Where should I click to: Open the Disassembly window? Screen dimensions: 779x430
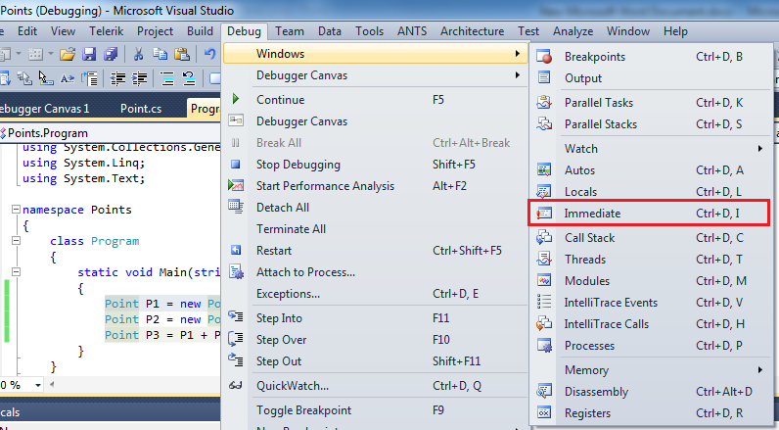tap(651, 392)
